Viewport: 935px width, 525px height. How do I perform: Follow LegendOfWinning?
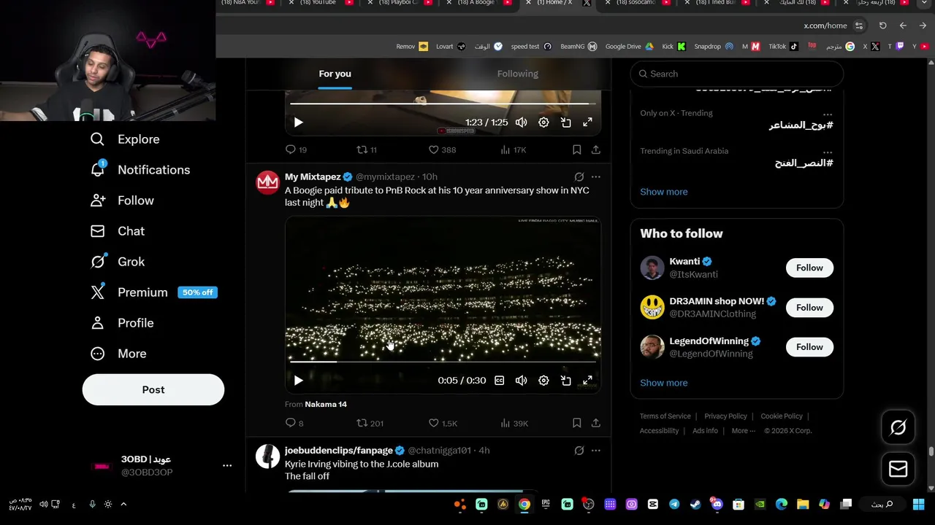(x=809, y=347)
